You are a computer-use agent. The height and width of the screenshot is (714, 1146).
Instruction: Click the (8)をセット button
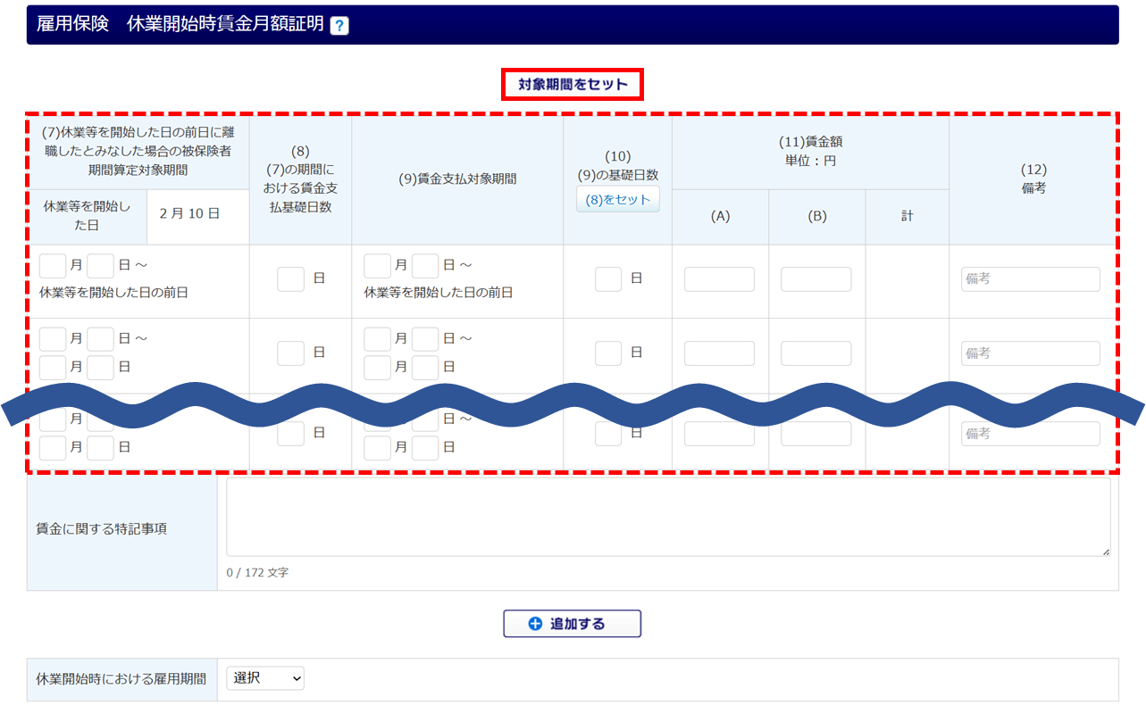tap(618, 199)
